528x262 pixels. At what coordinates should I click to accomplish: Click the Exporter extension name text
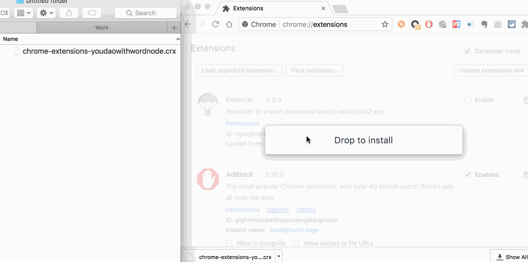point(240,100)
